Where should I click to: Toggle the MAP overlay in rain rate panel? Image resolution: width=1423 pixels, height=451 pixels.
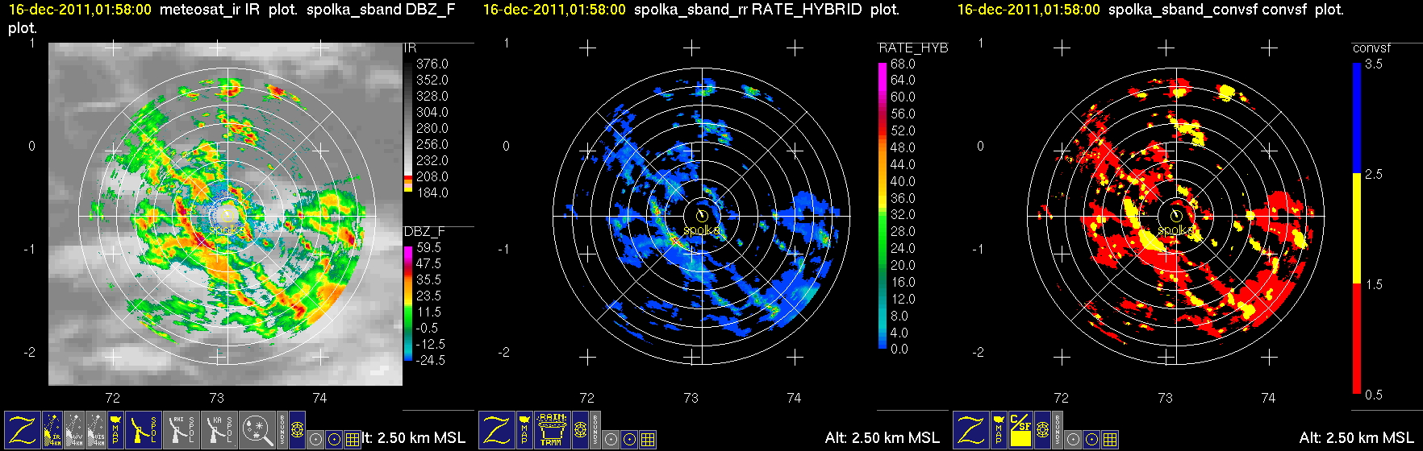point(524,430)
